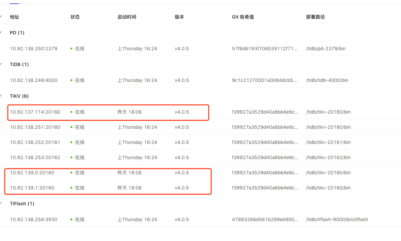Screen dimensions: 401x241
Task: Select TiKV address 10.92.139.0:20160
Action: (x=32, y=173)
